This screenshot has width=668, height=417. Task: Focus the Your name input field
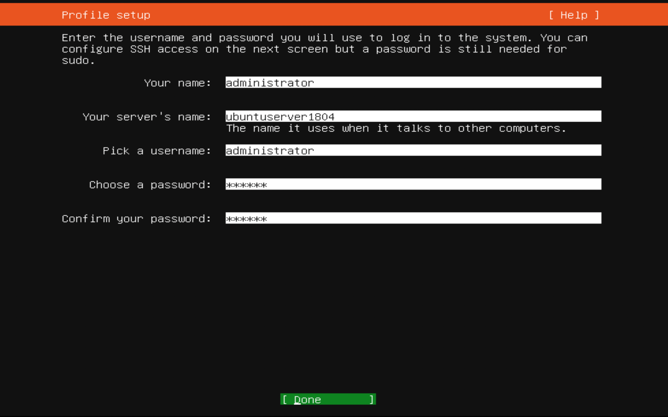413,82
